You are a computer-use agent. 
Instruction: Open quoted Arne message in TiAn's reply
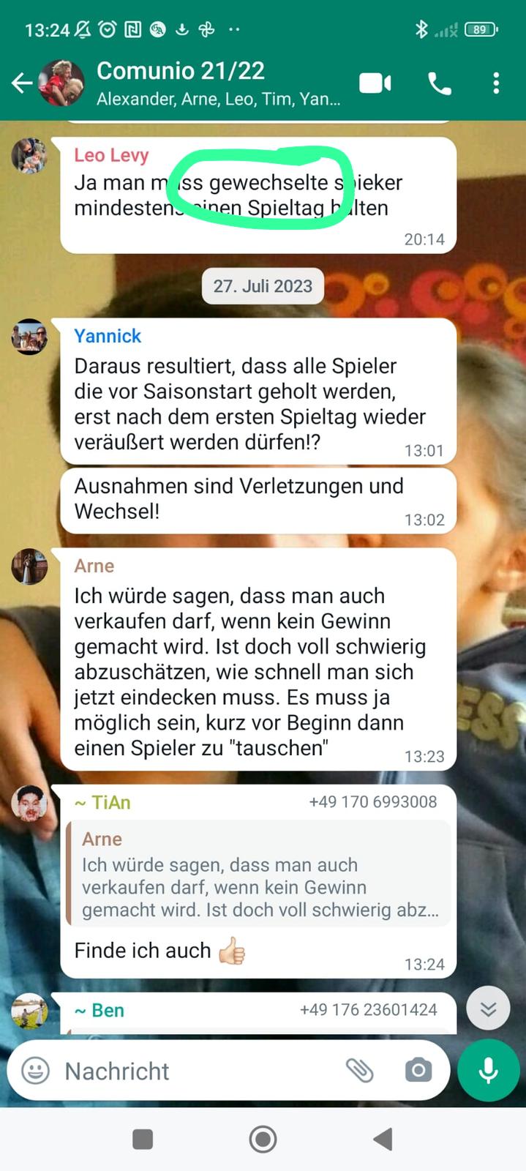pos(258,874)
